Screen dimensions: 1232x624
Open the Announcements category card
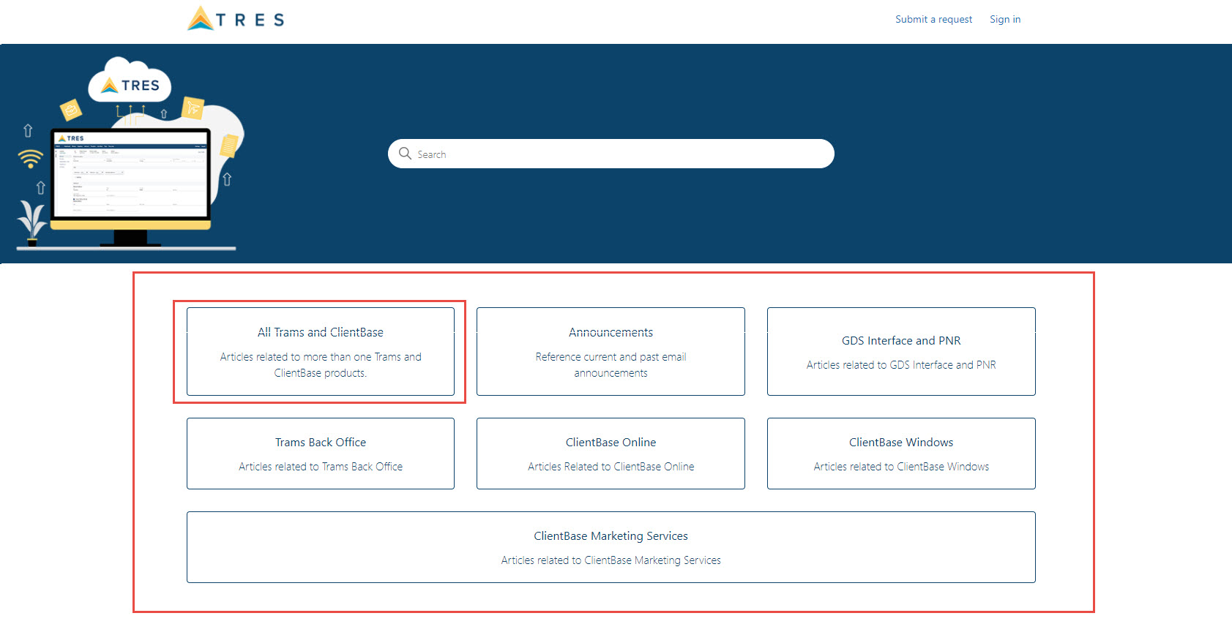[611, 351]
